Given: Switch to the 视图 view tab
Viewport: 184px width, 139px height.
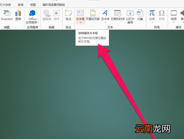Looking at the screenshot, I should click(33, 5).
